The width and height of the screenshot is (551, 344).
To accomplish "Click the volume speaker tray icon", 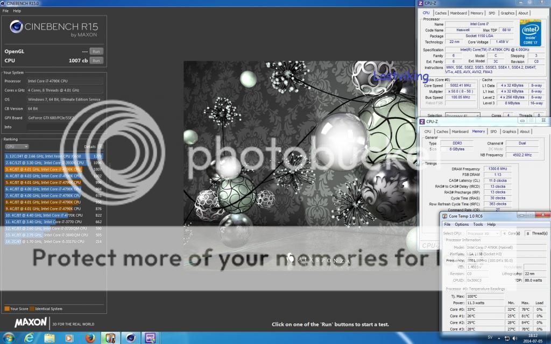I will [515, 338].
